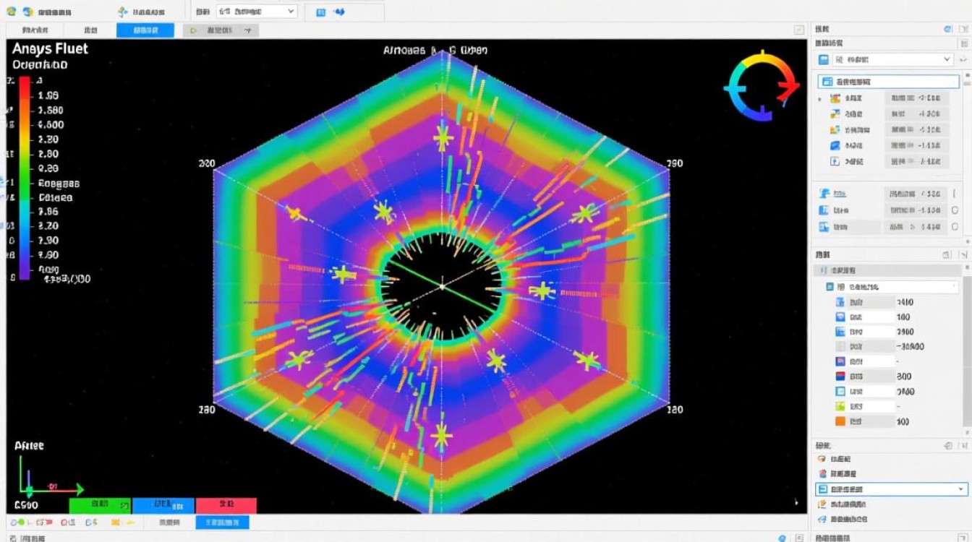This screenshot has width=972, height=542.
Task: Select the first tab above the viewport
Action: (x=35, y=30)
